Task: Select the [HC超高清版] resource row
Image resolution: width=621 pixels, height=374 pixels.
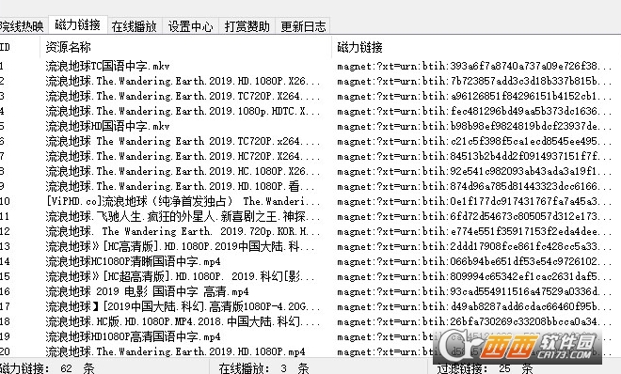Action: 181,276
